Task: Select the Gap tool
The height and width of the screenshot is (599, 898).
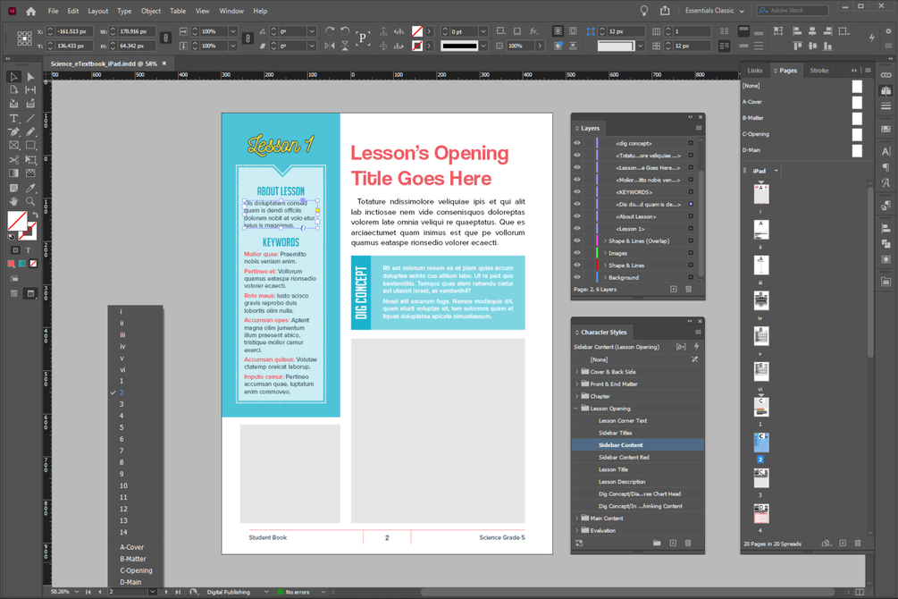Action: [x=30, y=90]
